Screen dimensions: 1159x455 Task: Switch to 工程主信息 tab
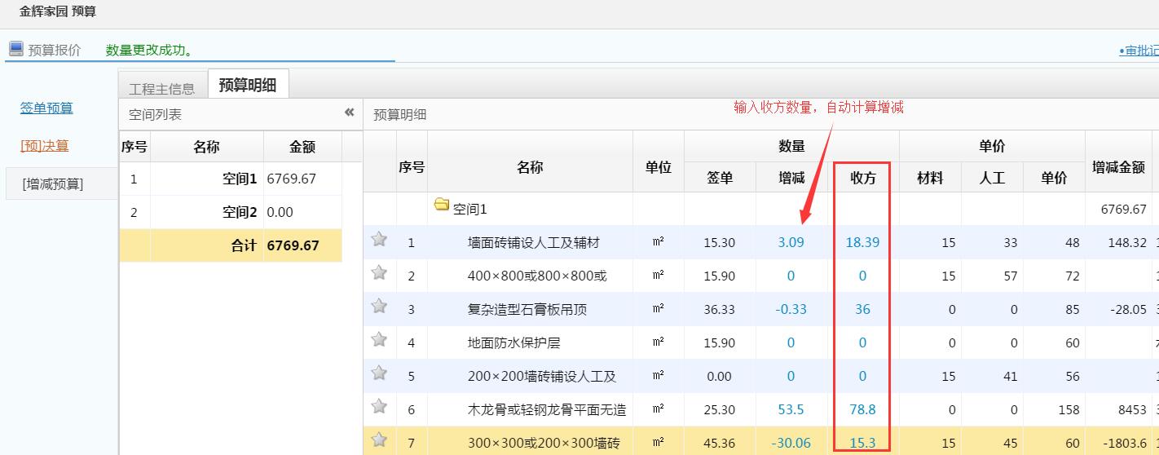161,89
